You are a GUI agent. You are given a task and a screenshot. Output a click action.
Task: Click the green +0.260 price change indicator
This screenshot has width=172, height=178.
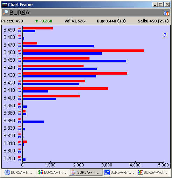point(44,21)
